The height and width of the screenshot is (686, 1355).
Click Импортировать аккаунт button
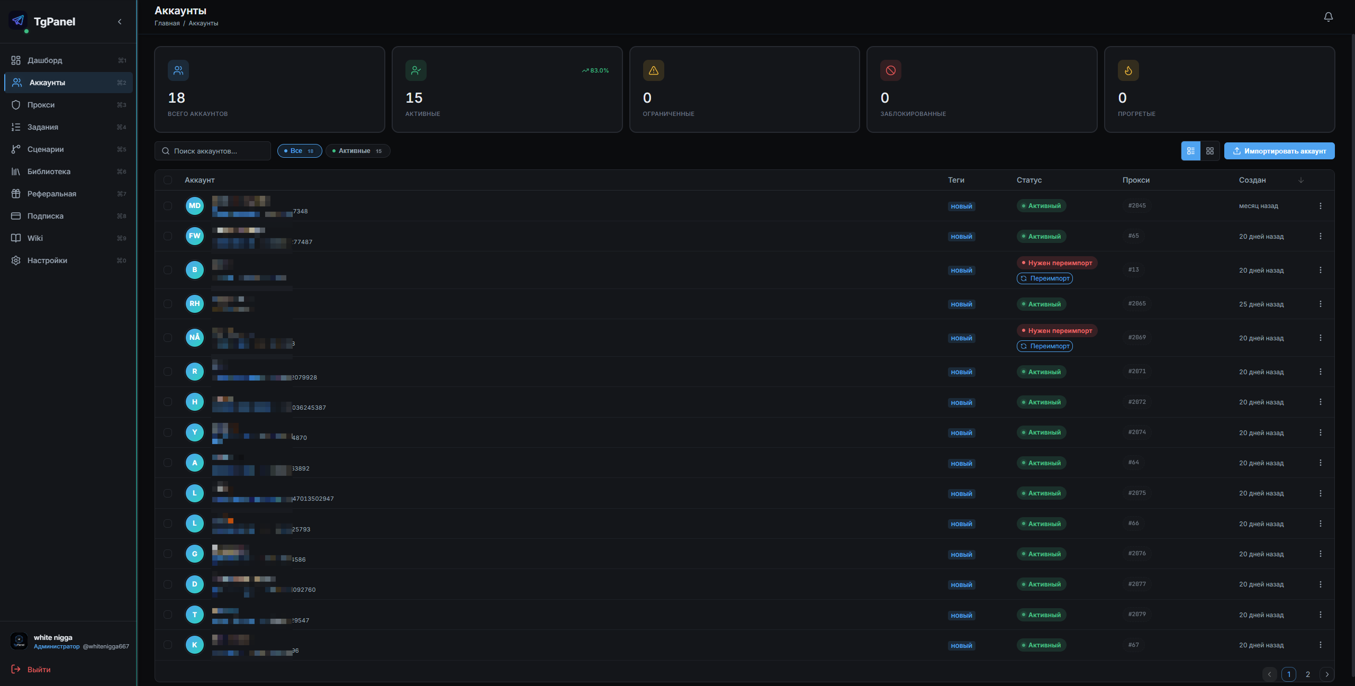(1279, 151)
